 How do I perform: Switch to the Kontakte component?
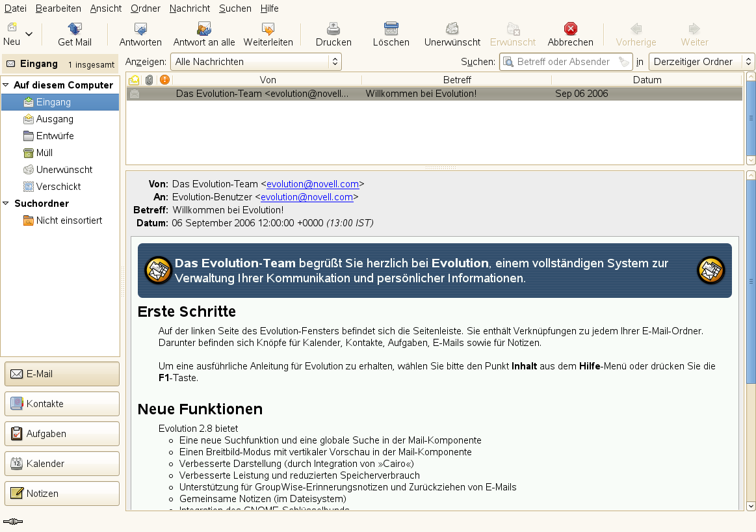tap(62, 404)
